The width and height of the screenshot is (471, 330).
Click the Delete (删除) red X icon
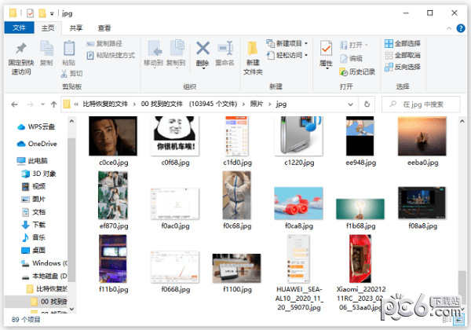point(203,48)
